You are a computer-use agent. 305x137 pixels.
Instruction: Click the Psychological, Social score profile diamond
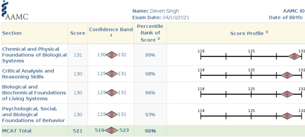click(287, 116)
